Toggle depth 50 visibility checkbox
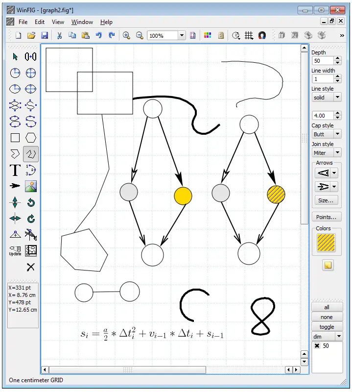Screen dimensions: 352x392 [317, 346]
